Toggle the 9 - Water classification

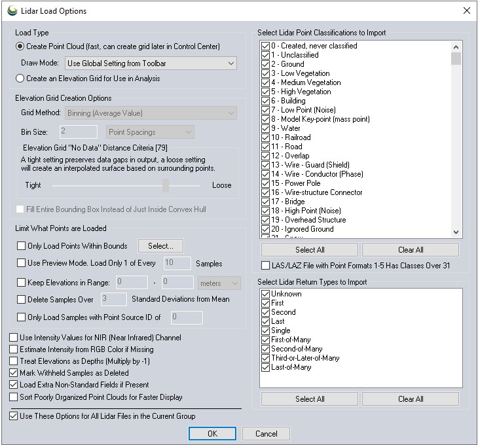tap(265, 129)
